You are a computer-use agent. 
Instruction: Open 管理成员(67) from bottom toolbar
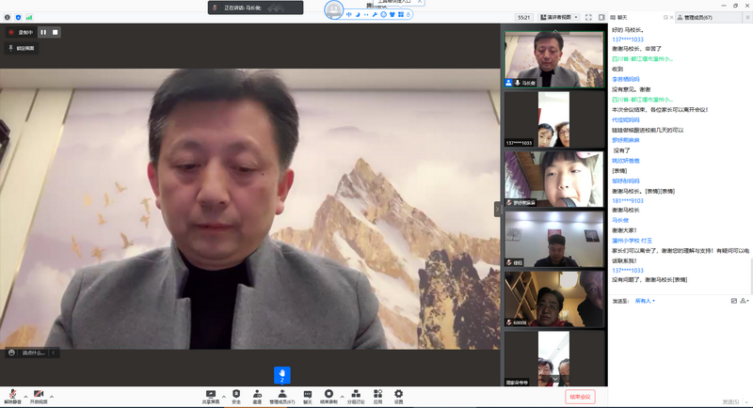(281, 394)
